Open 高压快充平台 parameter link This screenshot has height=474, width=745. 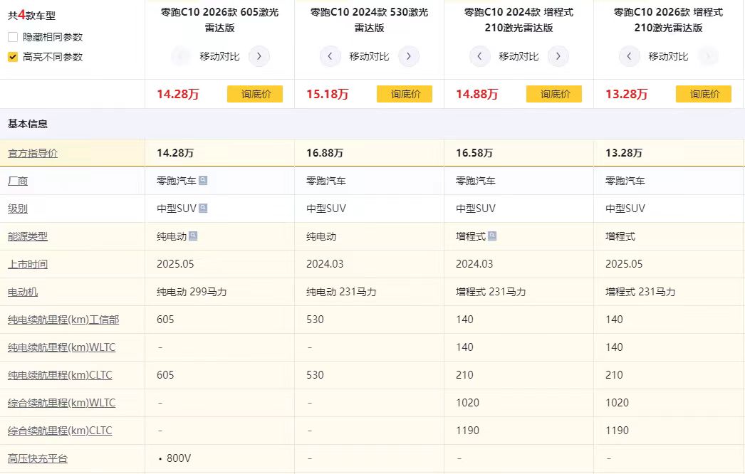click(x=38, y=458)
